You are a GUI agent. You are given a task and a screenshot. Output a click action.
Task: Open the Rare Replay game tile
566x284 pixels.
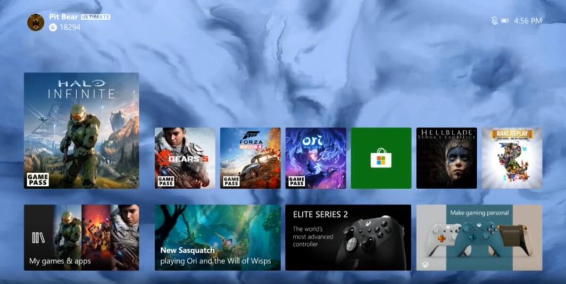(x=512, y=158)
